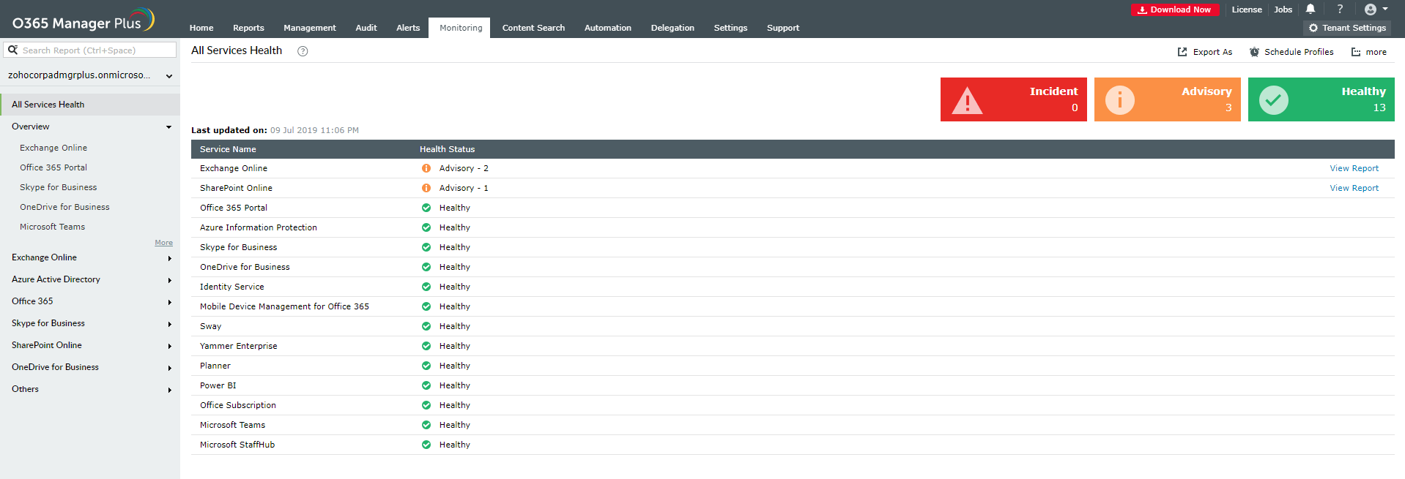Viewport: 1405px width, 479px height.
Task: Click healthy icon for Azure Information Protection
Action: pos(426,227)
